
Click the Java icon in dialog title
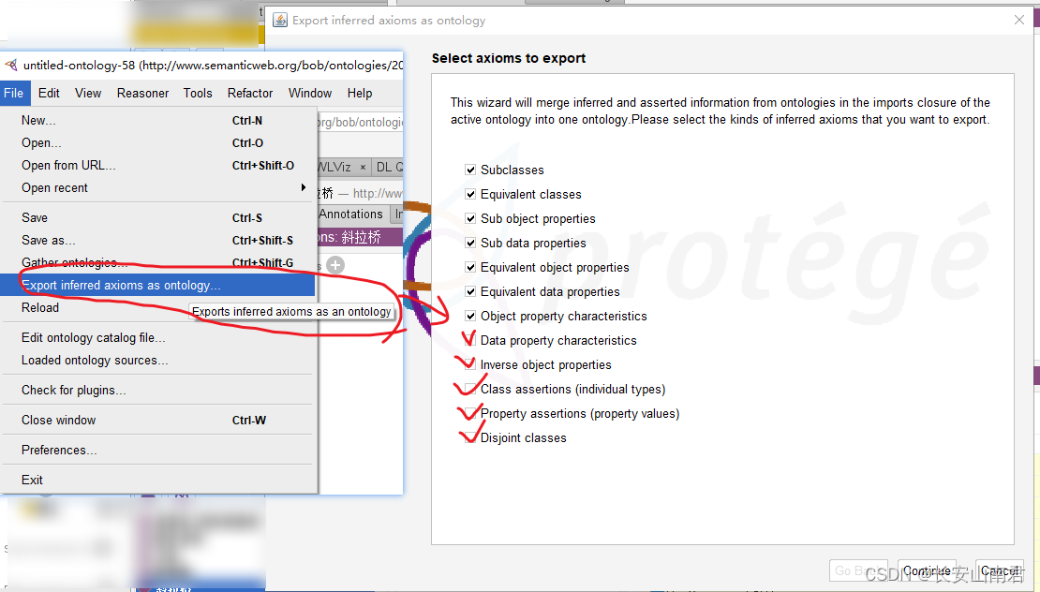point(280,21)
